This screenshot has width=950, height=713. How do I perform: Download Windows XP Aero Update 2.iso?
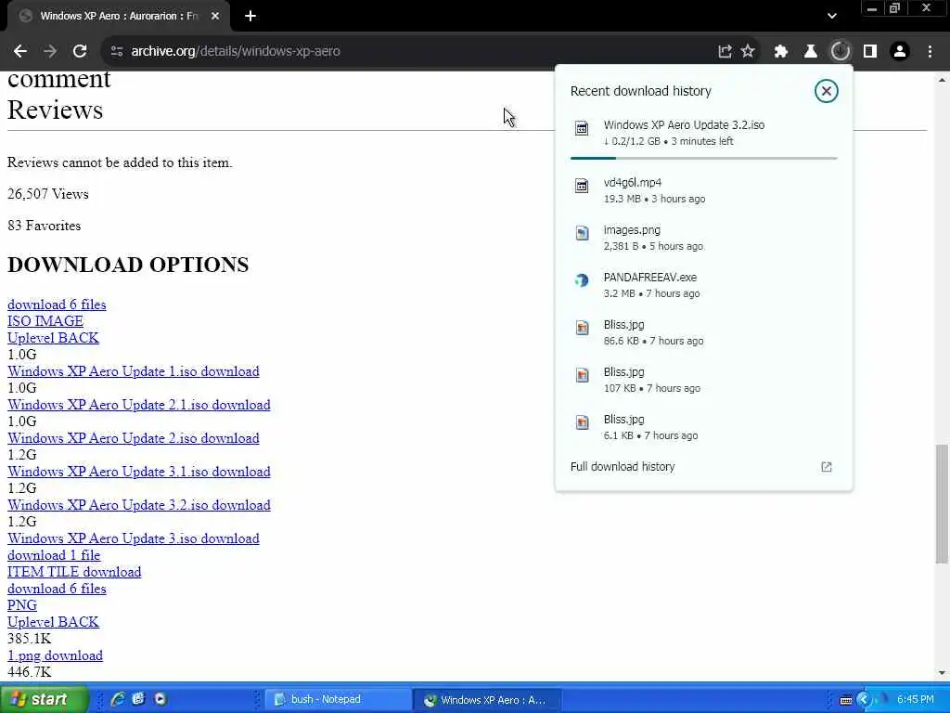click(x=134, y=438)
